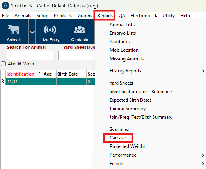The image size is (206, 169).
Task: Click the Stockbook app logo icon
Action: pos(5,5)
